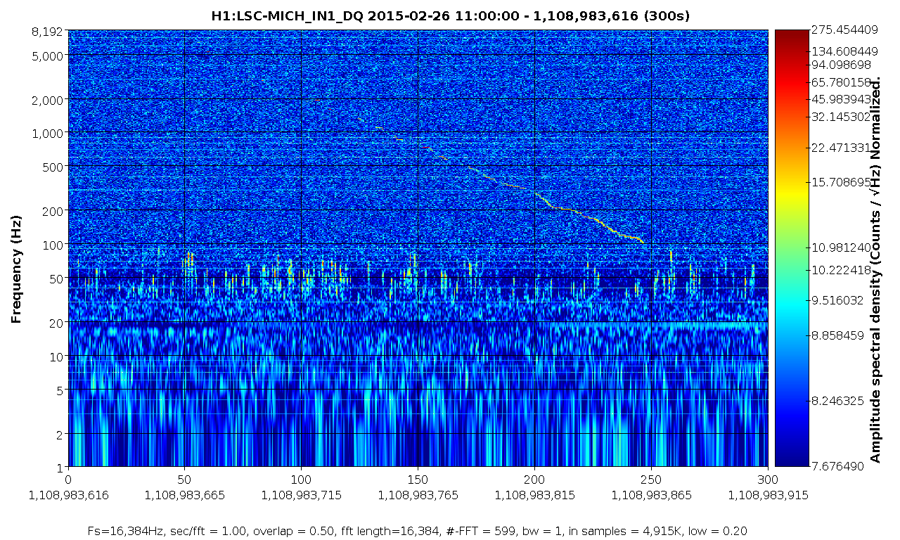Click the 300 tick on time axis
This screenshot has width=900, height=540.
[x=768, y=479]
